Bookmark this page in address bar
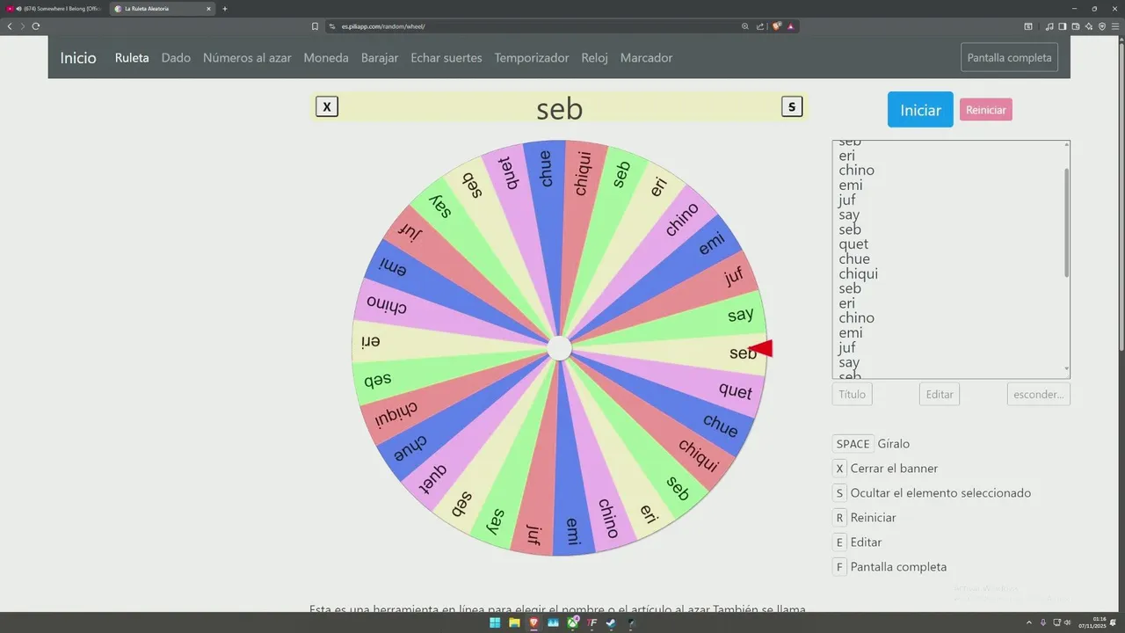The width and height of the screenshot is (1125, 633). pos(315,26)
